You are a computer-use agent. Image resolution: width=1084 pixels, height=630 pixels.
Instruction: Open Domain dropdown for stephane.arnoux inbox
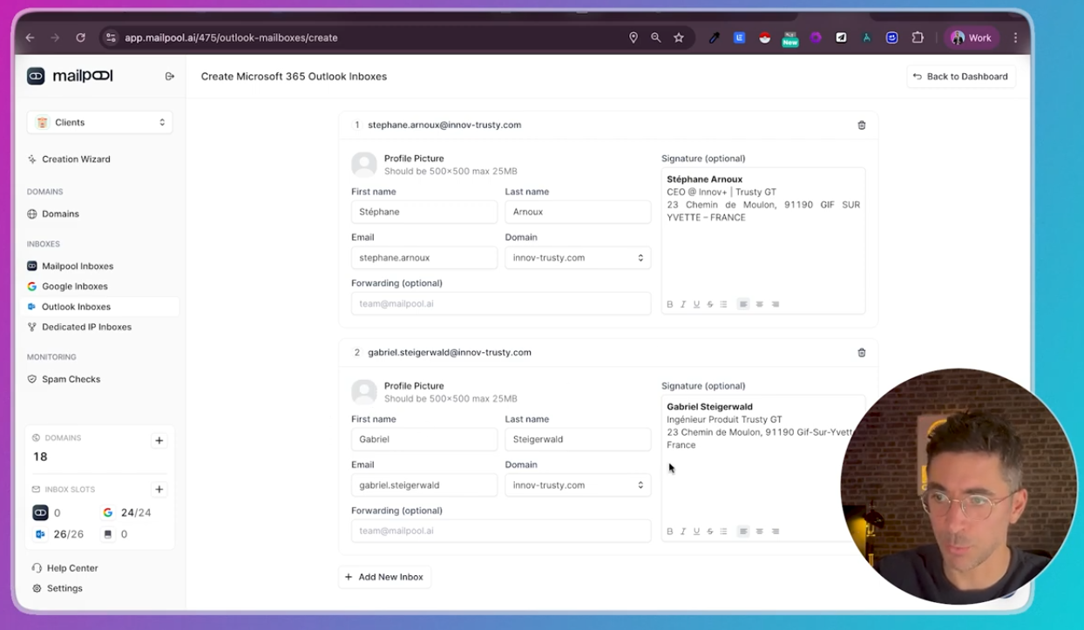[x=578, y=258]
